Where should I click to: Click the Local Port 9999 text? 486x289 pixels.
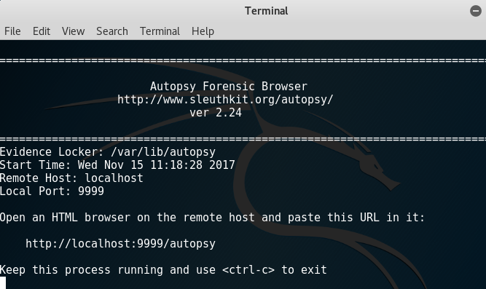pos(52,191)
